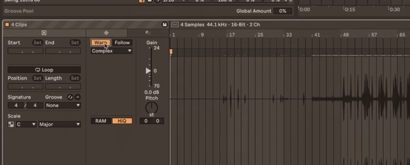Open the Complex warp mode dropdown
The height and width of the screenshot is (165, 410).
[x=112, y=51]
